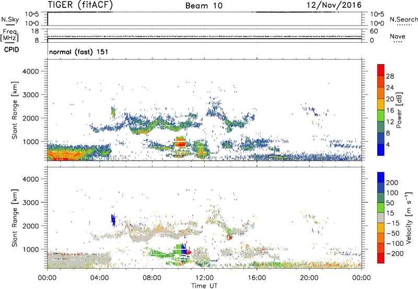Select the N.Sky legend label
The height and width of the screenshot is (289, 418).
tap(10, 19)
